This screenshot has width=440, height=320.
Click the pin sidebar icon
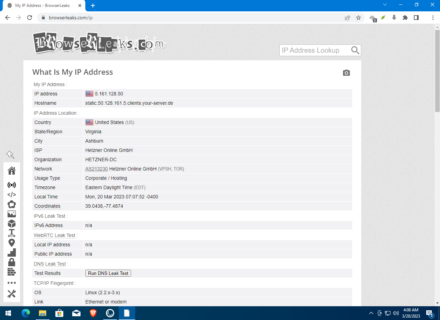click(10, 155)
